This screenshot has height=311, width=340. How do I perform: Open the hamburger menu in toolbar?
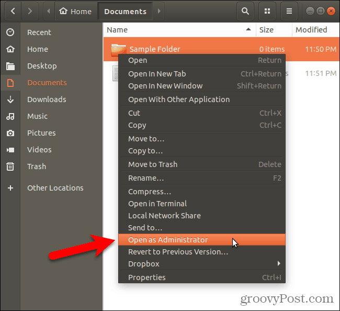[x=289, y=11]
